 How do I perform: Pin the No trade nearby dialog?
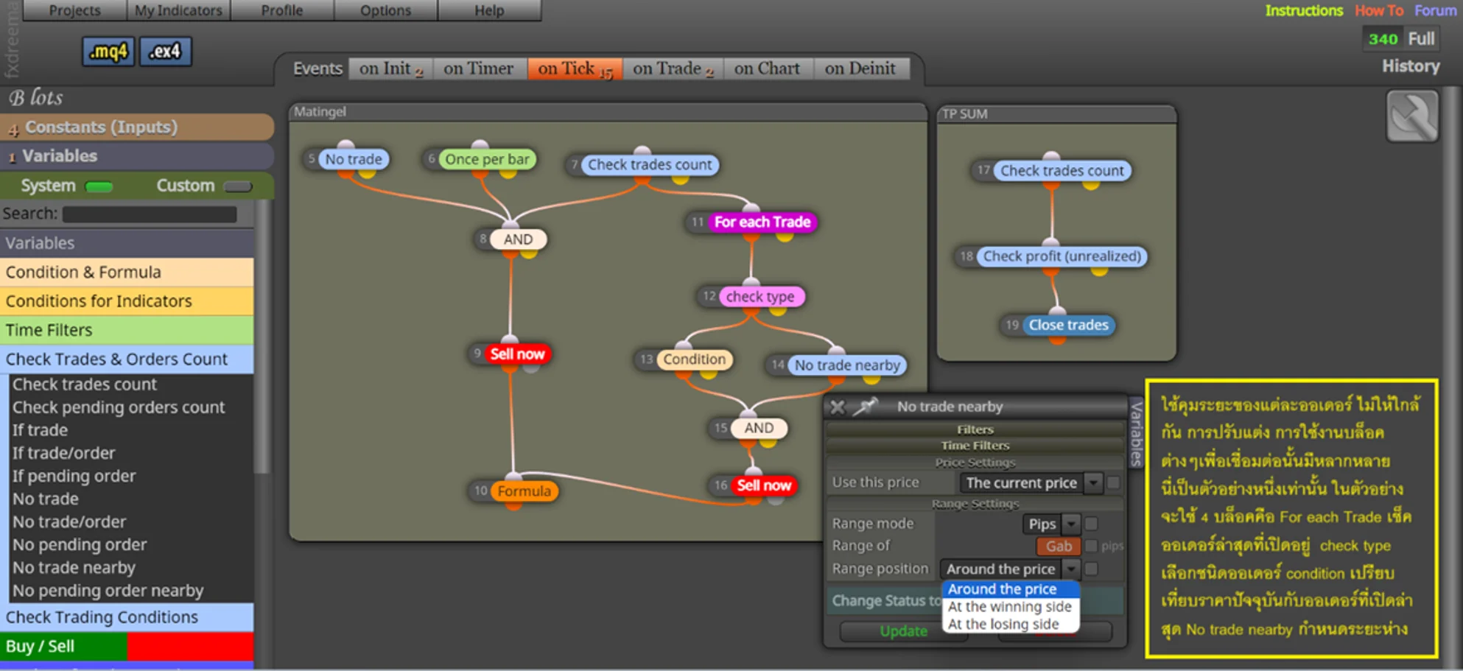pos(866,407)
